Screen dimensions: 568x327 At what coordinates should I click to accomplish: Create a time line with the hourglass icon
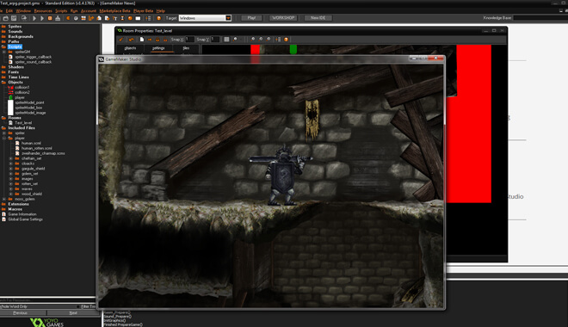[x=122, y=18]
